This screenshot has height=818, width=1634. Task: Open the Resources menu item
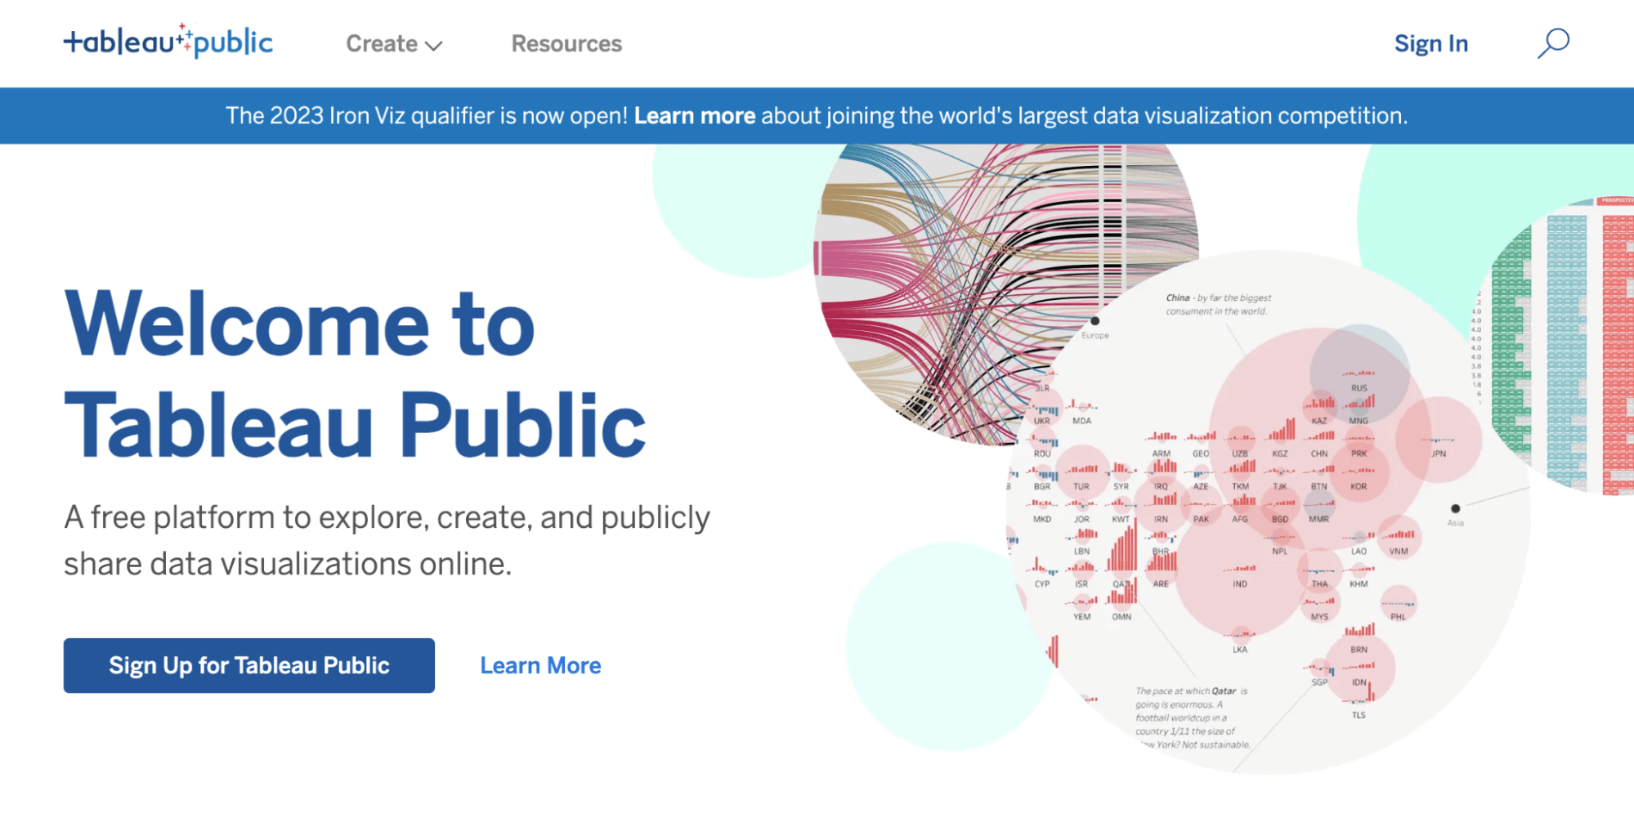point(566,44)
